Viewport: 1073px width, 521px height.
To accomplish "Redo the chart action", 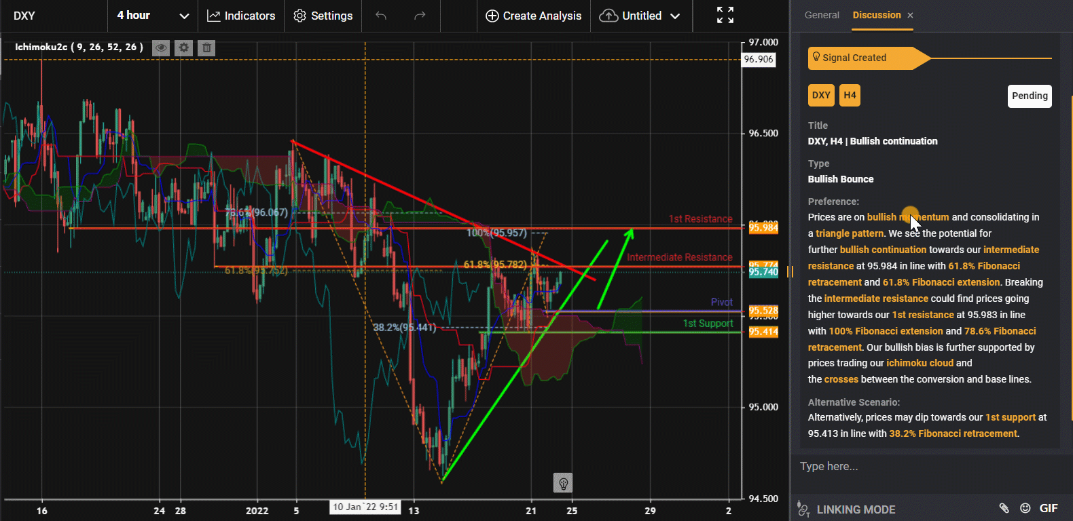I will click(x=420, y=16).
